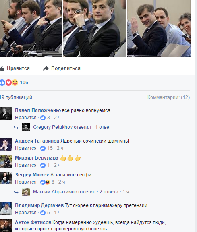Open 19 публикаций shares link
The width and height of the screenshot is (197, 232).
16,97
